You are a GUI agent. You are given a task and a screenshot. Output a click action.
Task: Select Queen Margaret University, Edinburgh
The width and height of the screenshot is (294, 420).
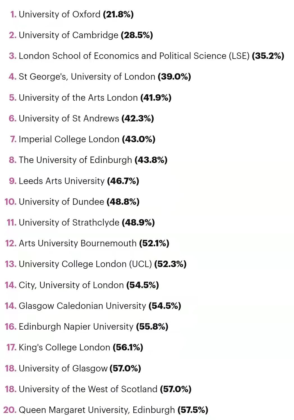click(106, 410)
